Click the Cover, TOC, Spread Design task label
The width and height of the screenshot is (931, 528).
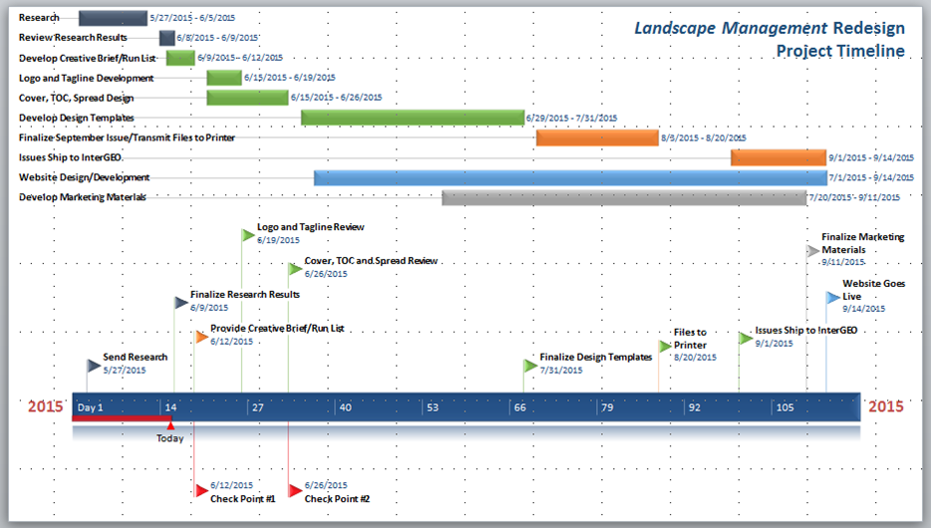76,98
